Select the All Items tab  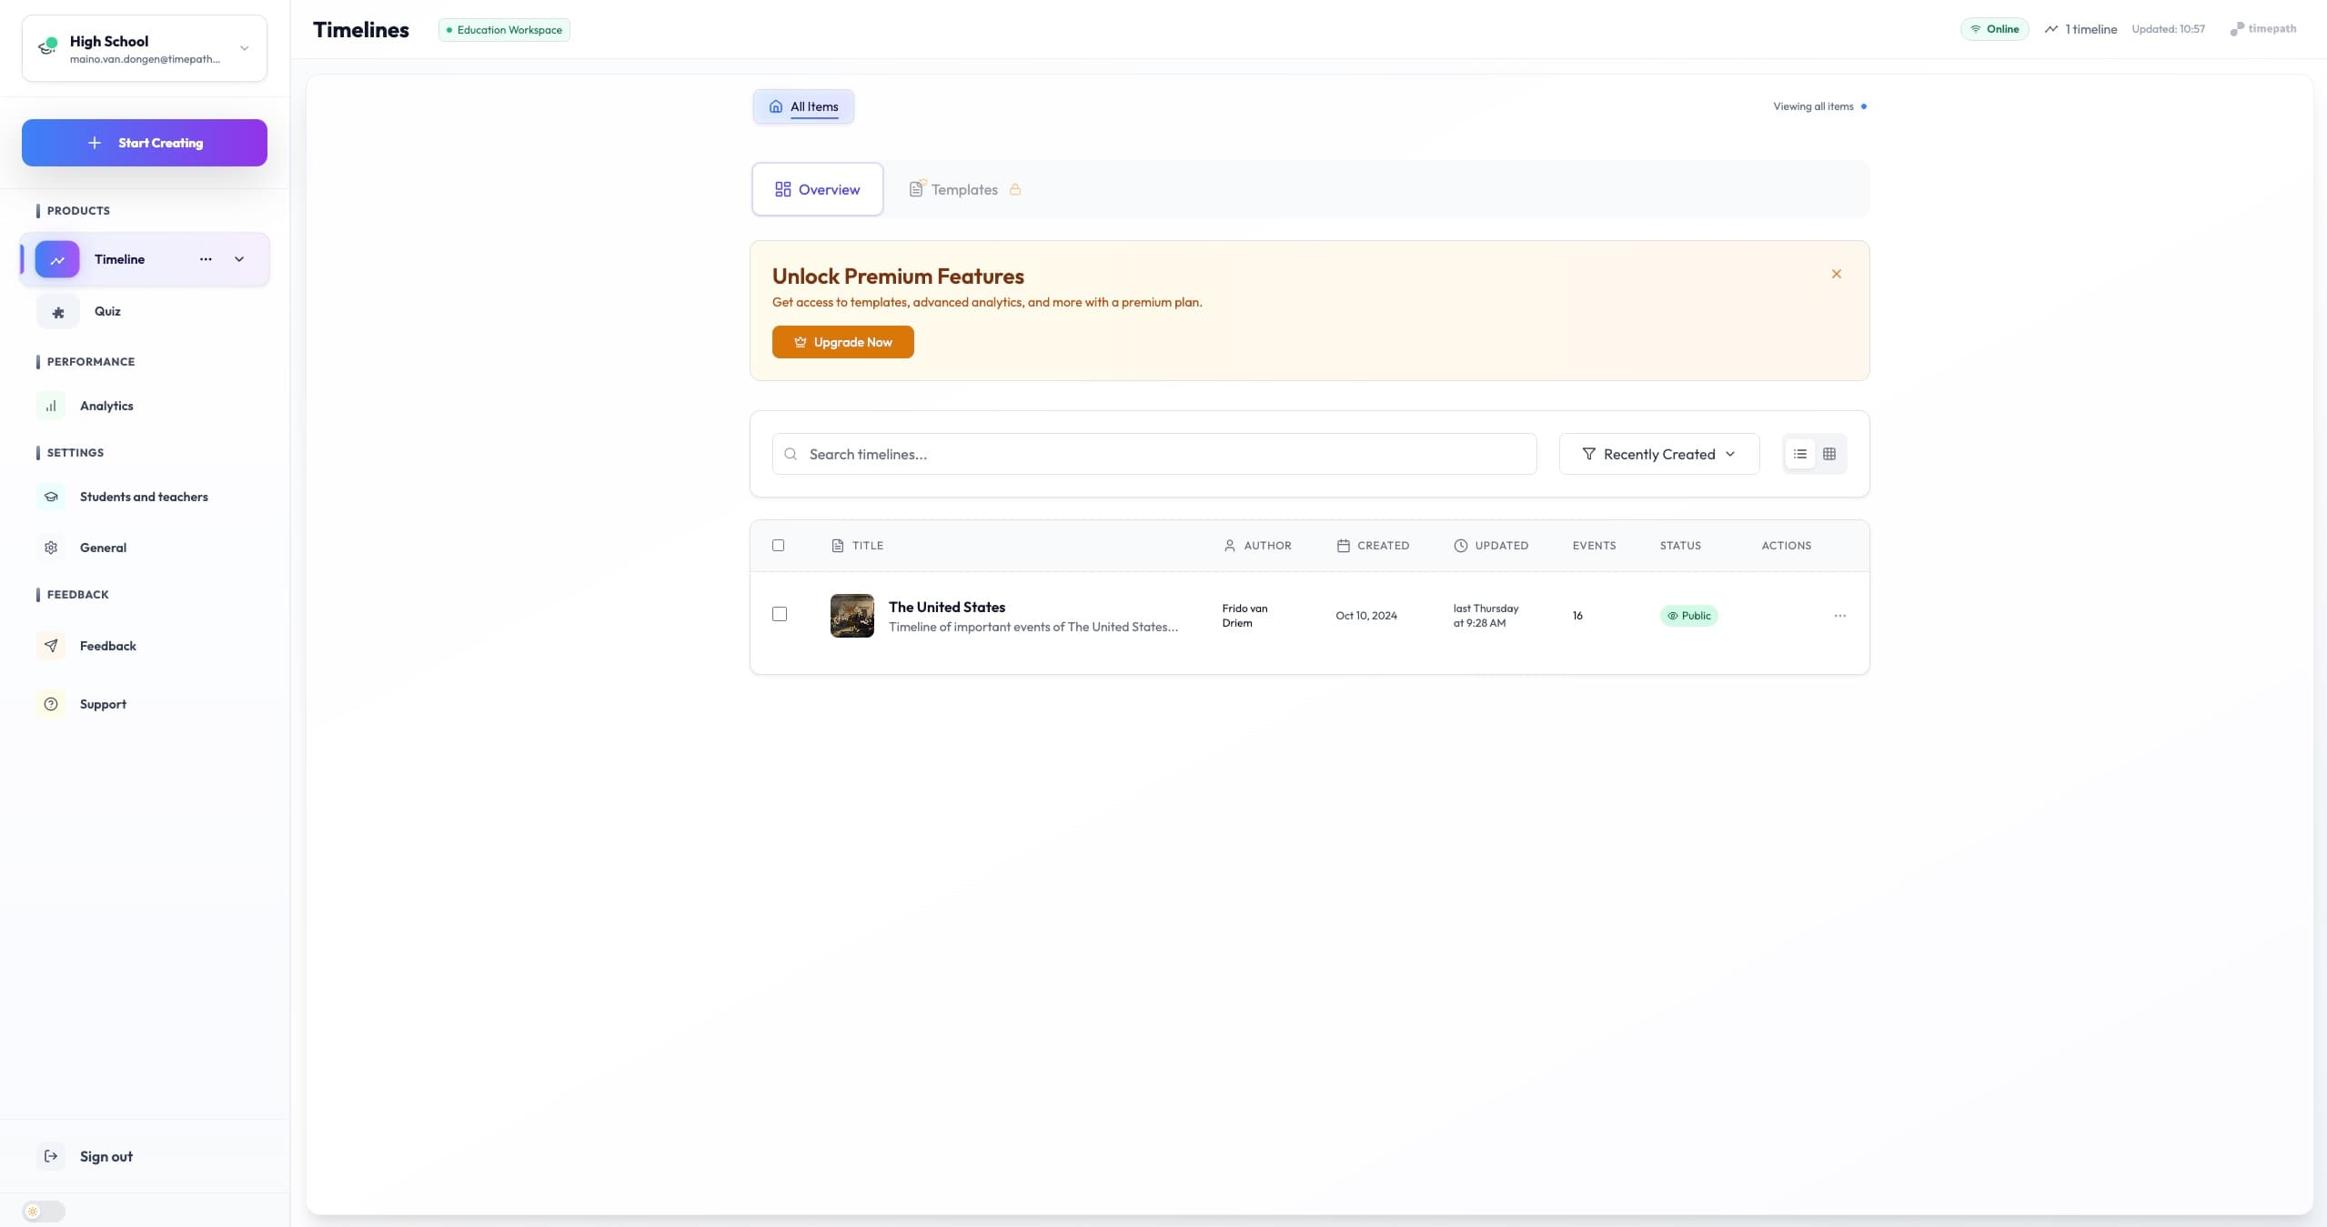(803, 106)
